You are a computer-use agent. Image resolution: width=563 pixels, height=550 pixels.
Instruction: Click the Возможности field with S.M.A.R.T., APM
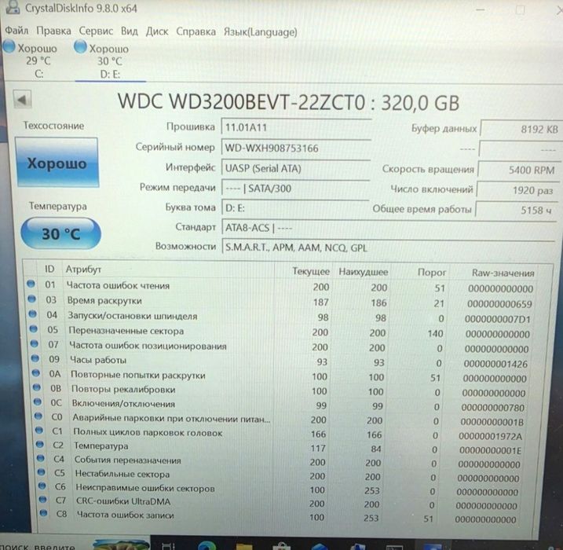pyautogui.click(x=389, y=247)
